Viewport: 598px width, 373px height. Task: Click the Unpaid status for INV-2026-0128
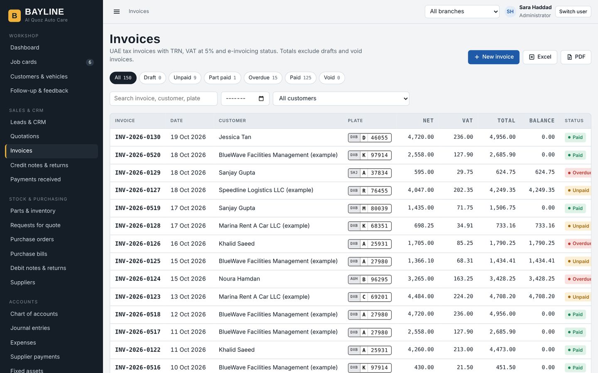click(578, 226)
